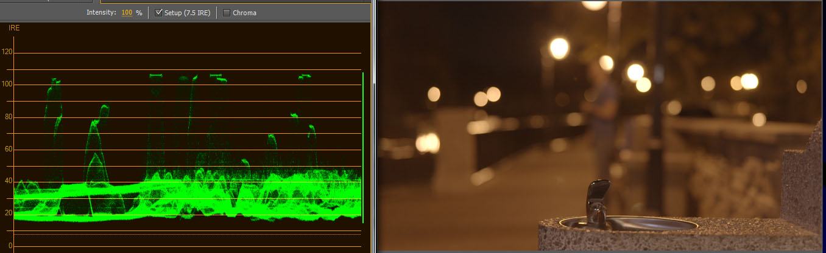The height and width of the screenshot is (253, 826).
Task: Enable the Chroma checkbox
Action: pyautogui.click(x=227, y=13)
